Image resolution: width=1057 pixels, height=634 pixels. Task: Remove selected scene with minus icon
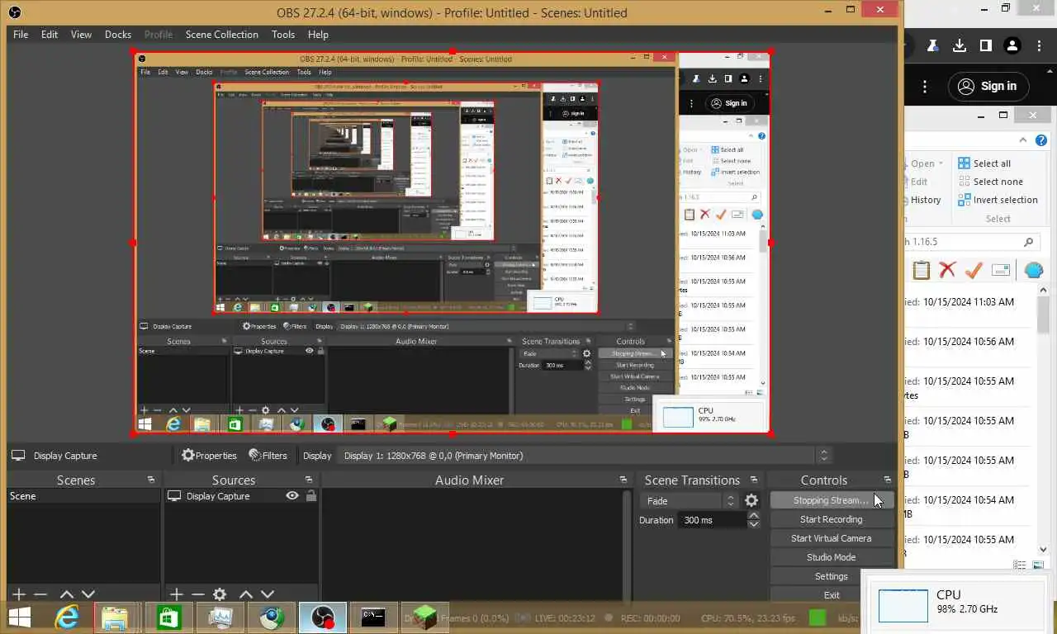tap(40, 594)
